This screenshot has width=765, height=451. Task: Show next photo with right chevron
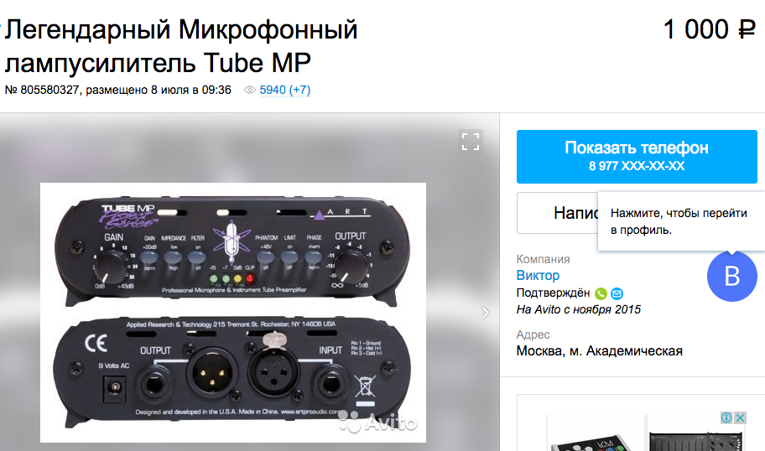tap(485, 313)
